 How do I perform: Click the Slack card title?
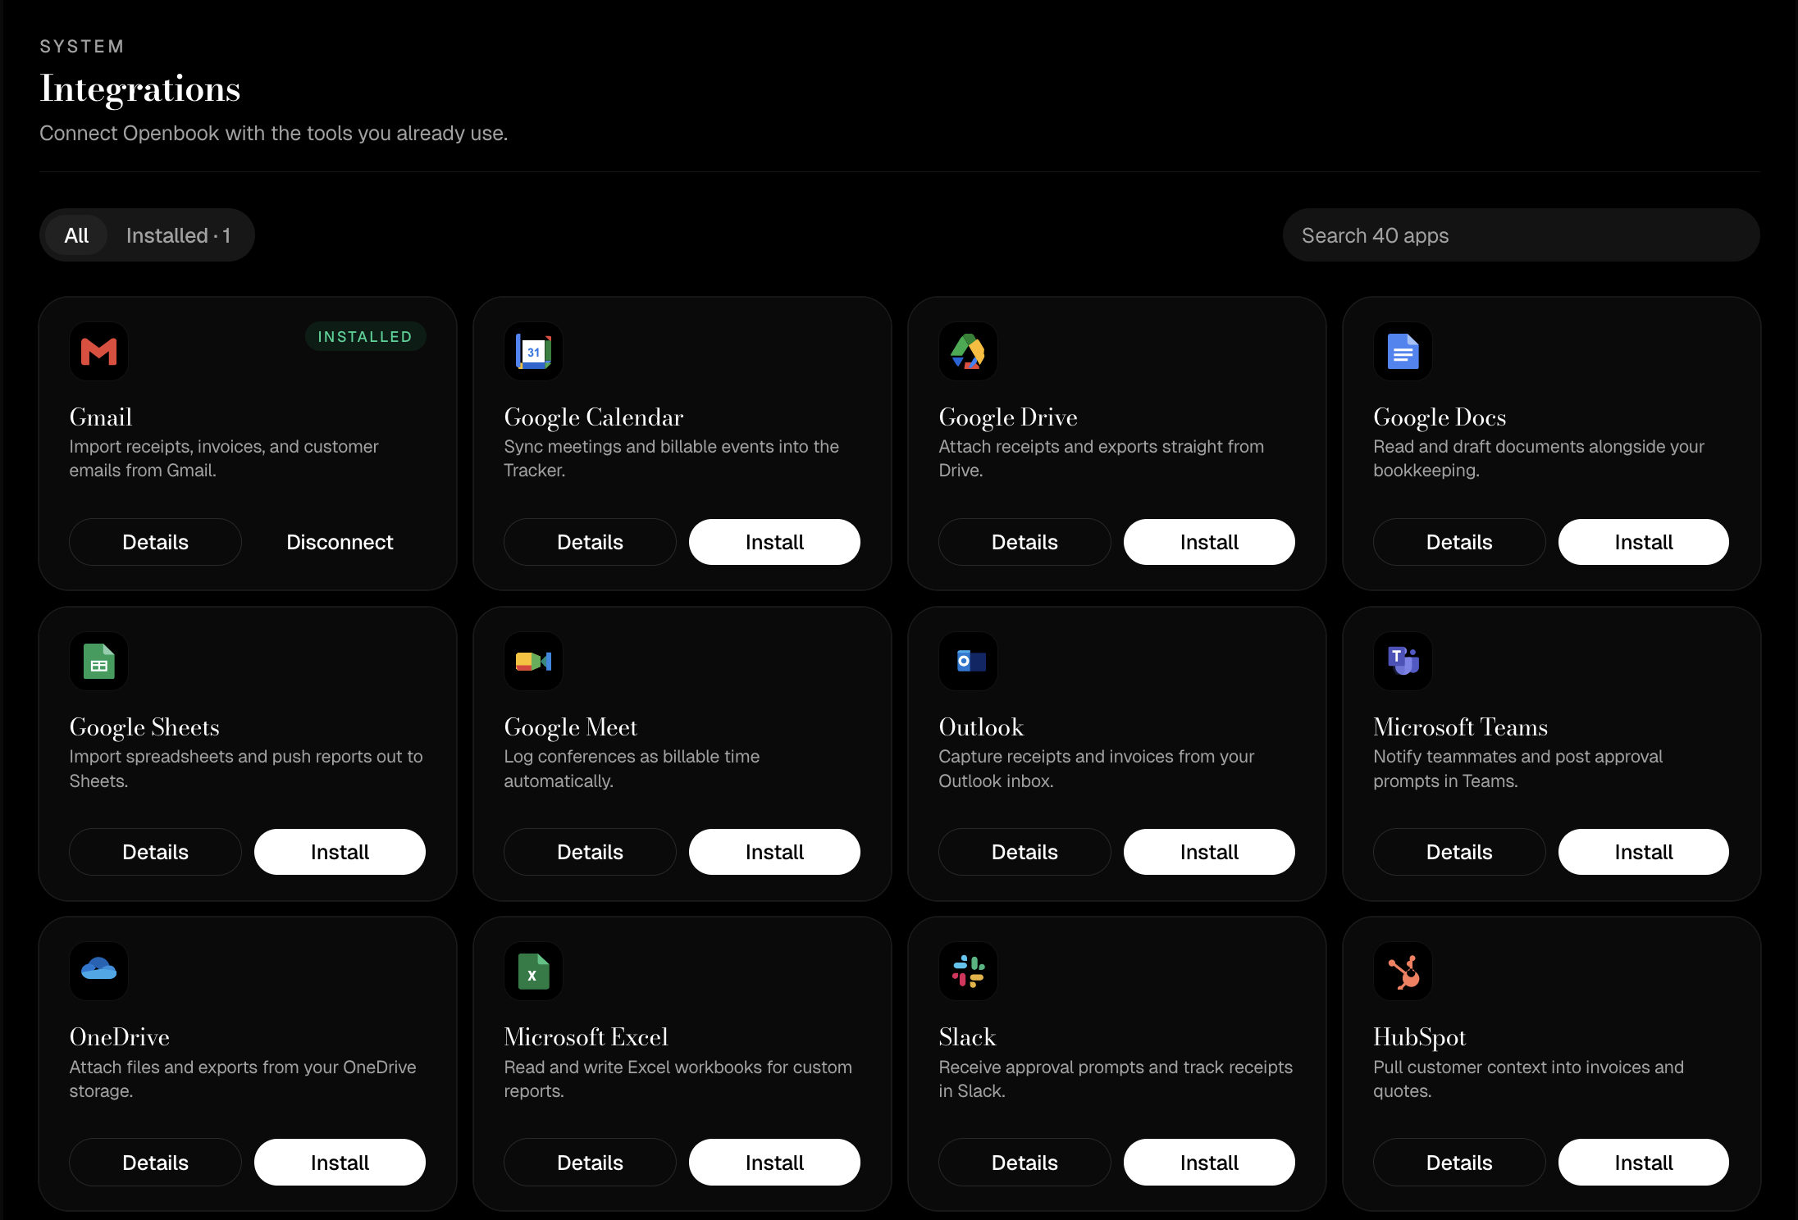click(967, 1037)
